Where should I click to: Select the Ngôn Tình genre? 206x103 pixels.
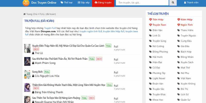pyautogui.click(x=186, y=25)
